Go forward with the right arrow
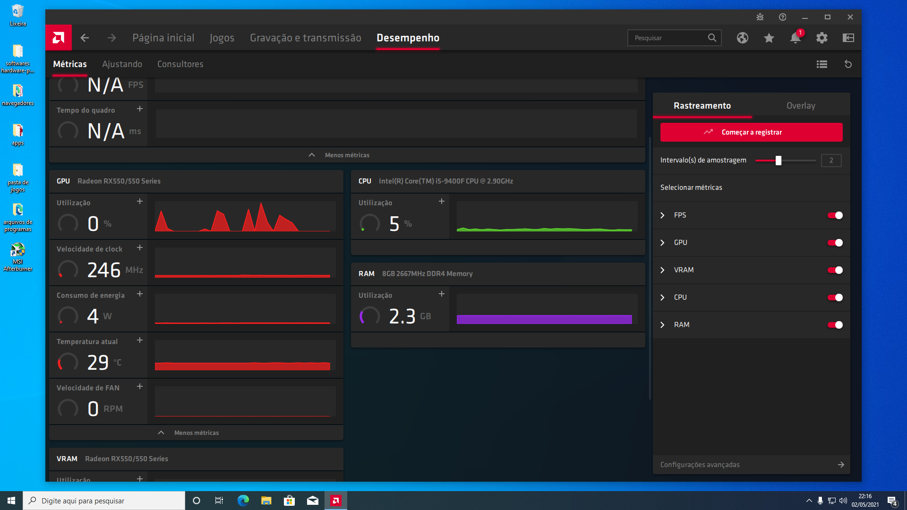 (x=111, y=38)
